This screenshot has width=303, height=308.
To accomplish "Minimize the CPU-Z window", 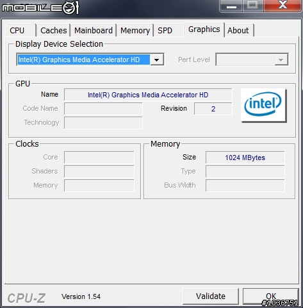I will 231,6.
